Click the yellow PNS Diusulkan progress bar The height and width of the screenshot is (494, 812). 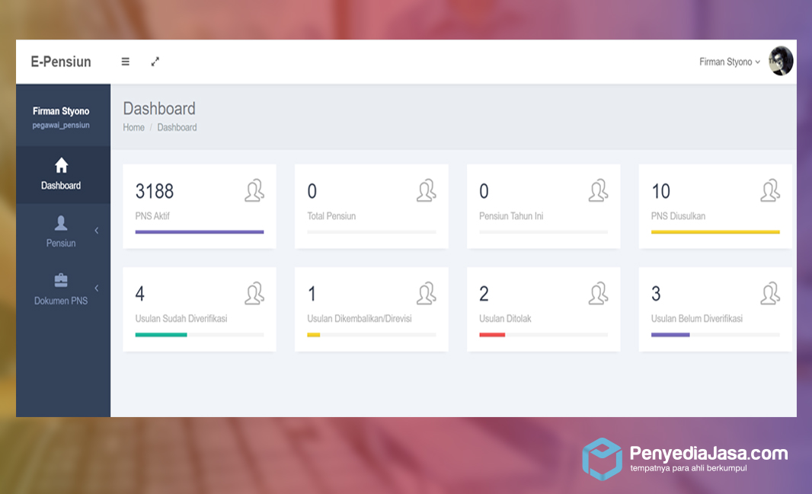click(715, 232)
